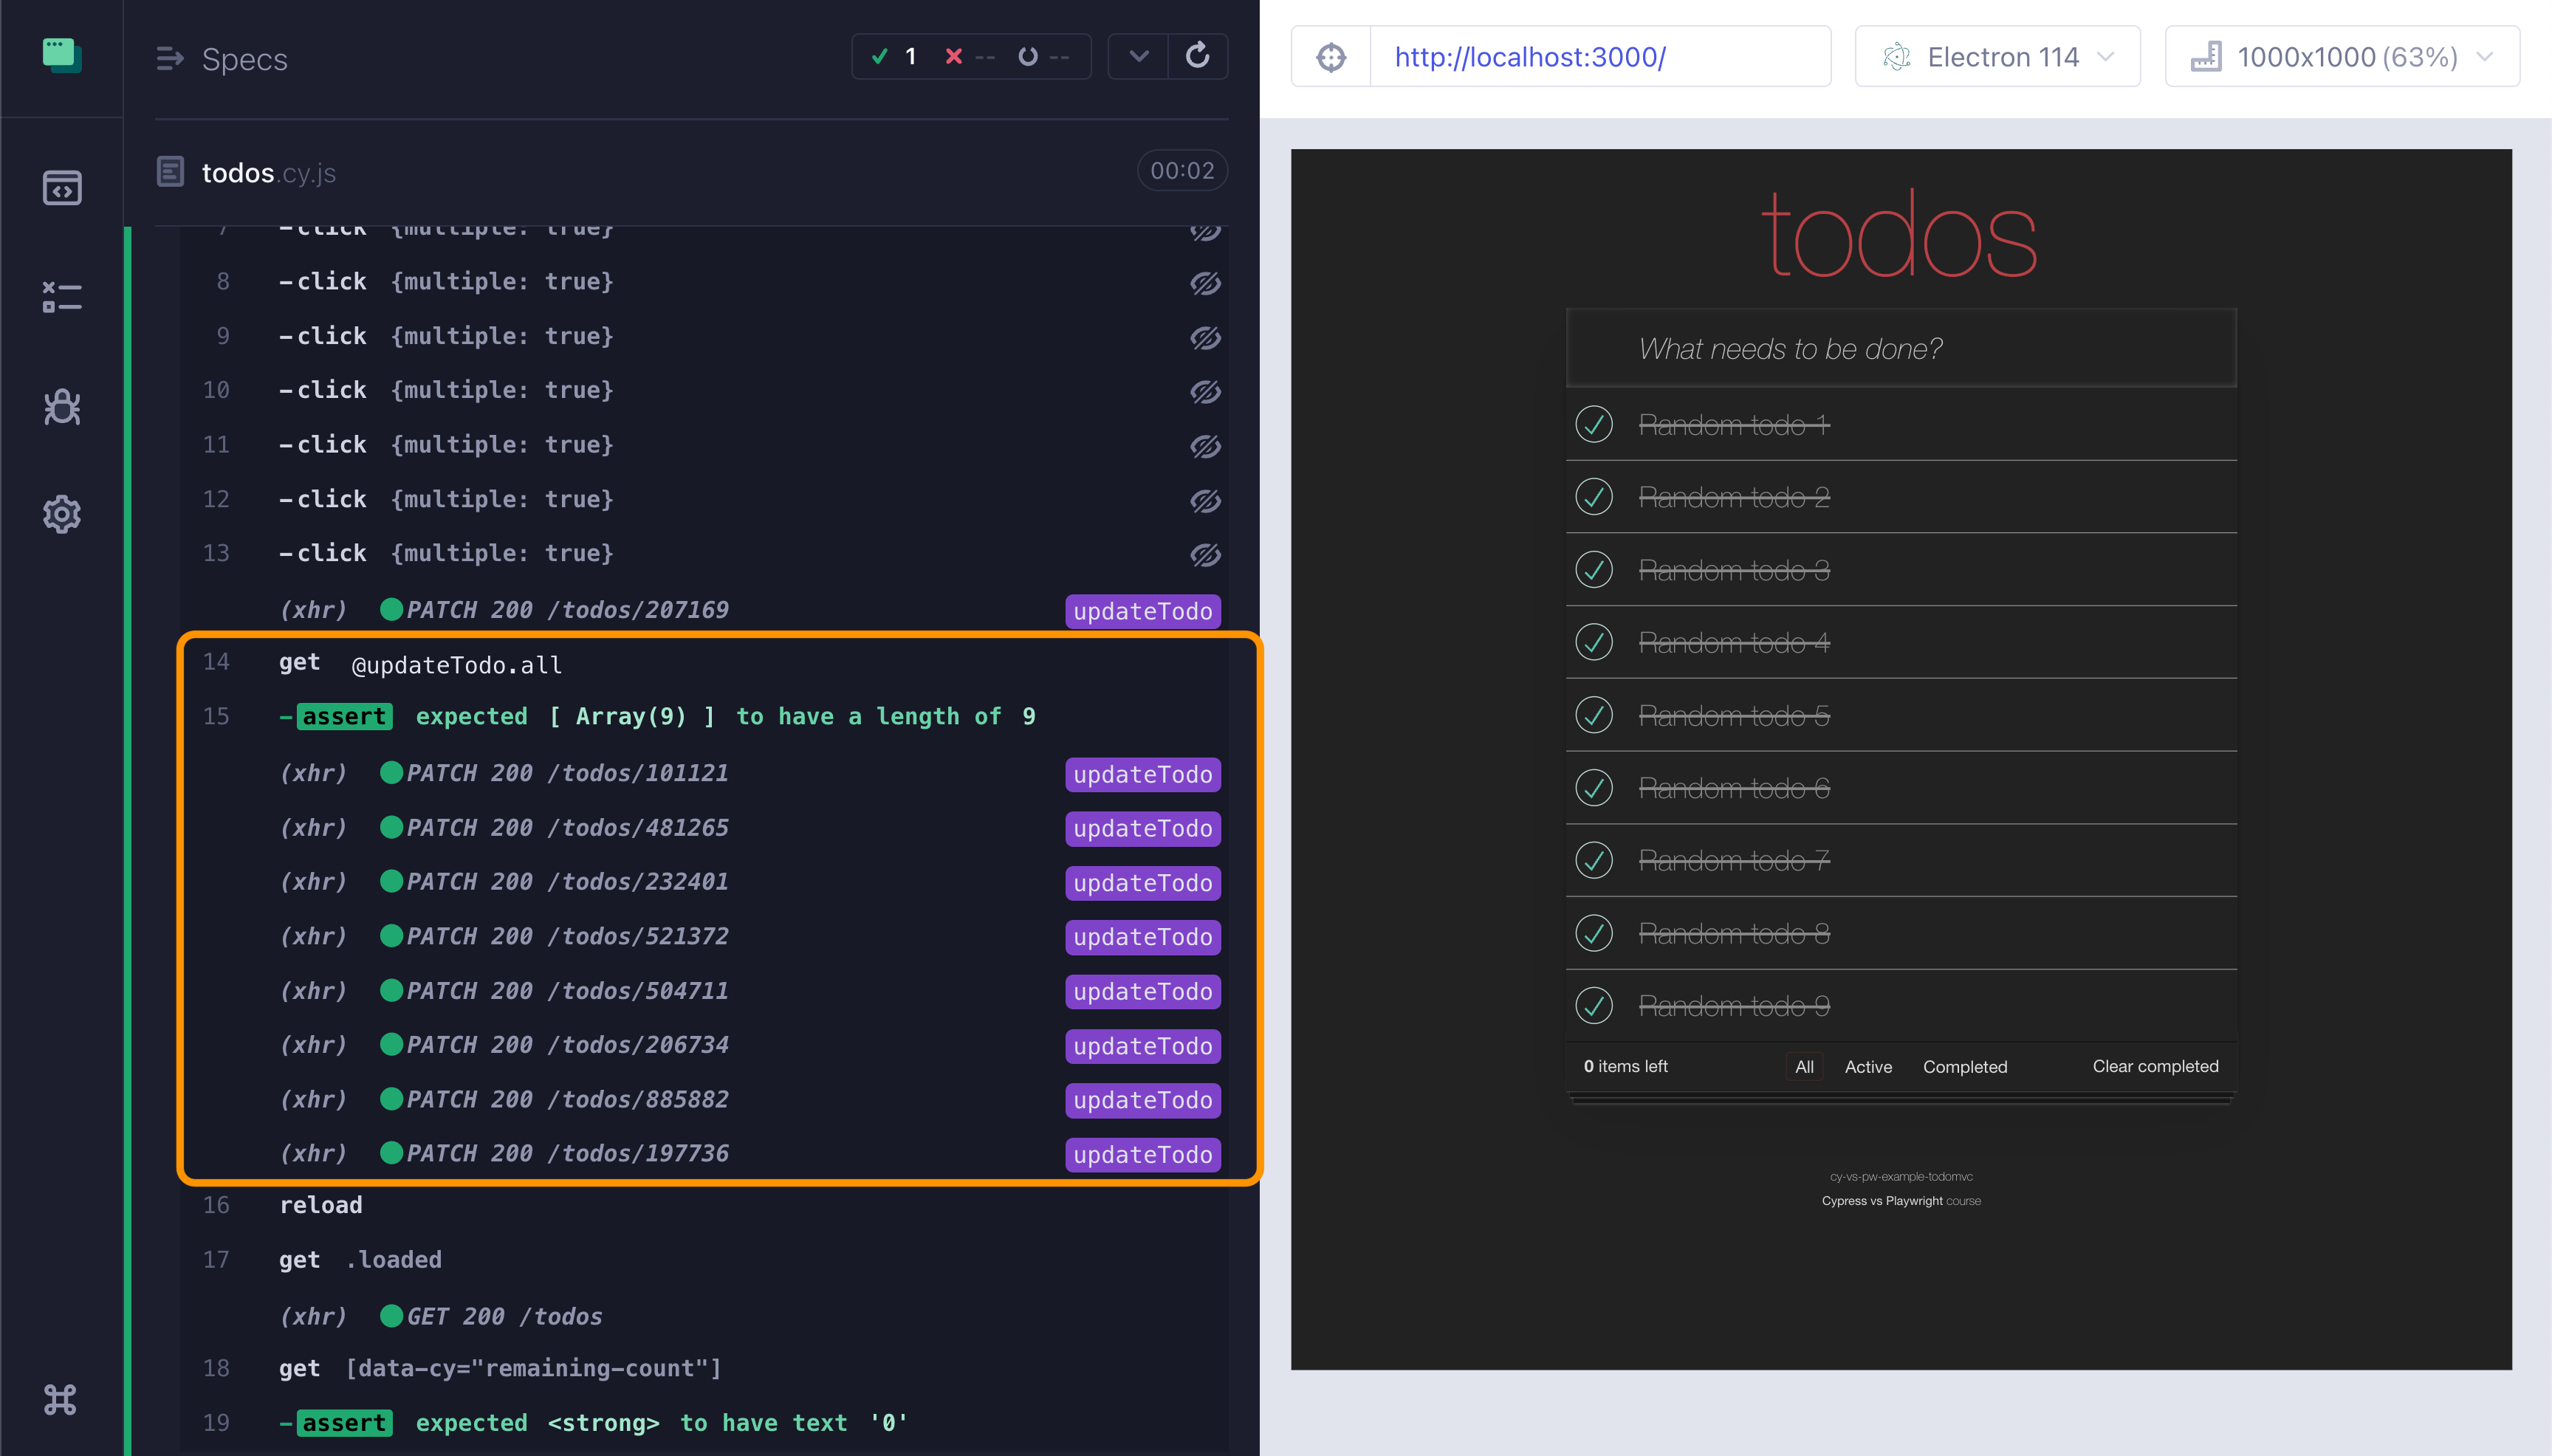Click the chevron-down auto-scroll options button
This screenshot has width=2552, height=1456.
[1139, 56]
